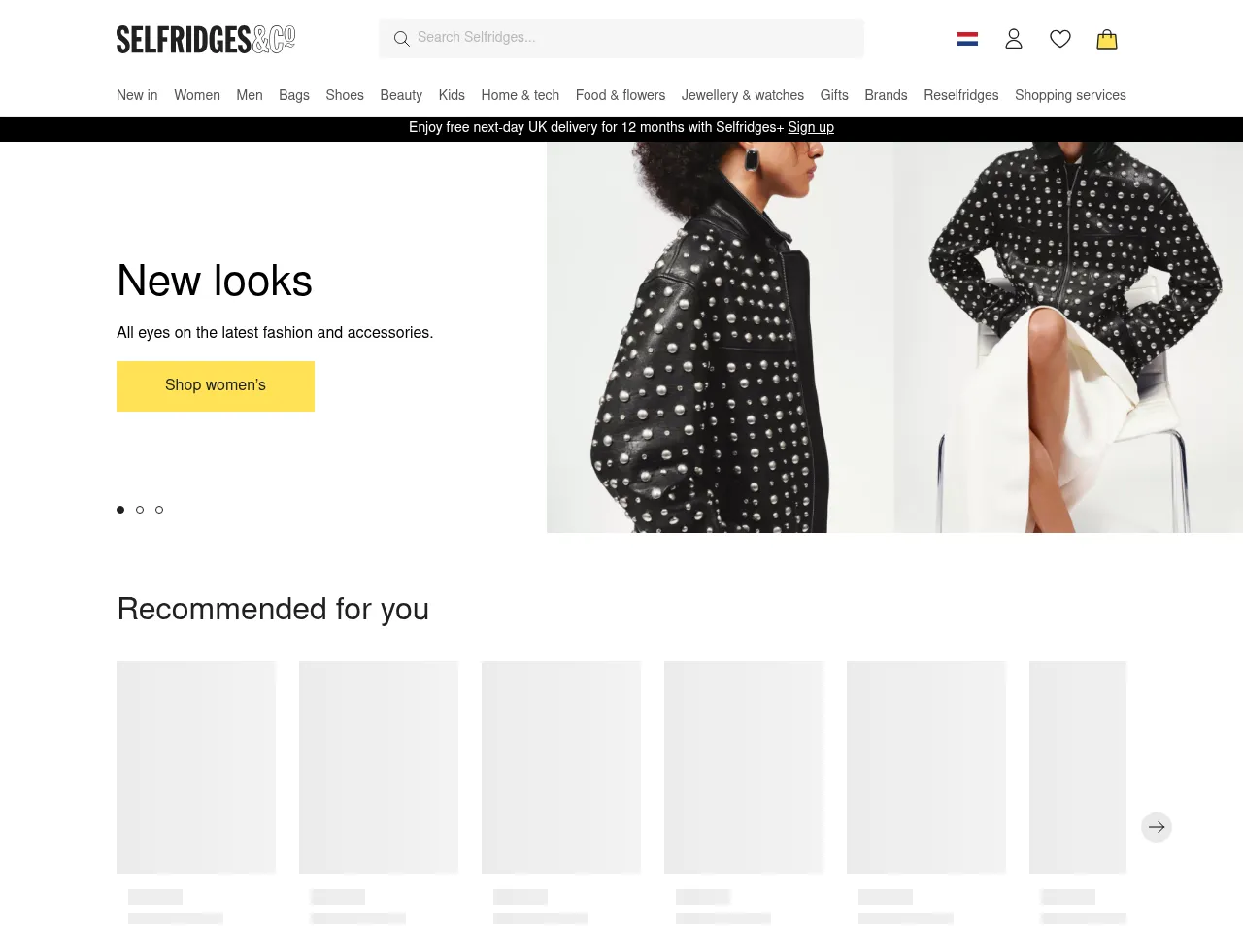The width and height of the screenshot is (1243, 932).
Task: Open the Brands menu
Action: click(886, 95)
